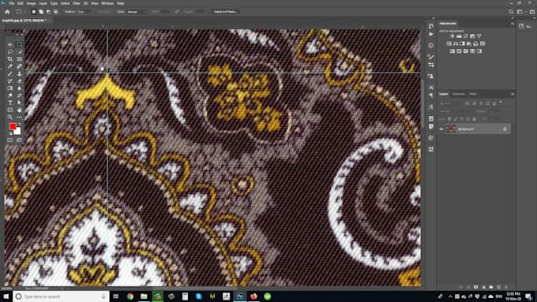The width and height of the screenshot is (537, 302).
Task: Select the Gradient tool
Action: (x=10, y=88)
